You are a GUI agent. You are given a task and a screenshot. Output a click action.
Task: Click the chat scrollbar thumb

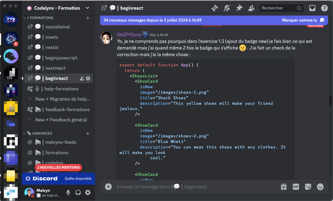click(x=331, y=101)
